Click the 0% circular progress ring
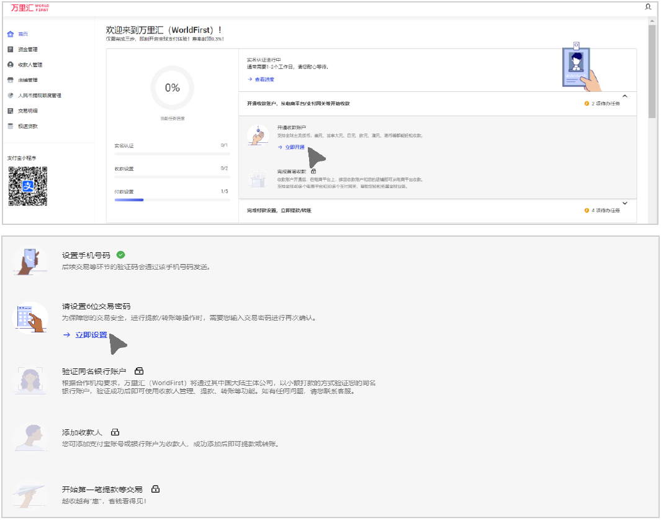 coord(172,88)
